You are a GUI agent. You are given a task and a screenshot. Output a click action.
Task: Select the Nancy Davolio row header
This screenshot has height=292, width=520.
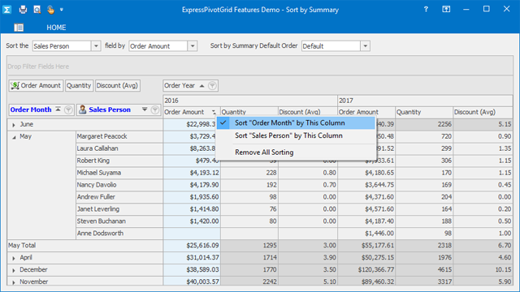coord(119,185)
